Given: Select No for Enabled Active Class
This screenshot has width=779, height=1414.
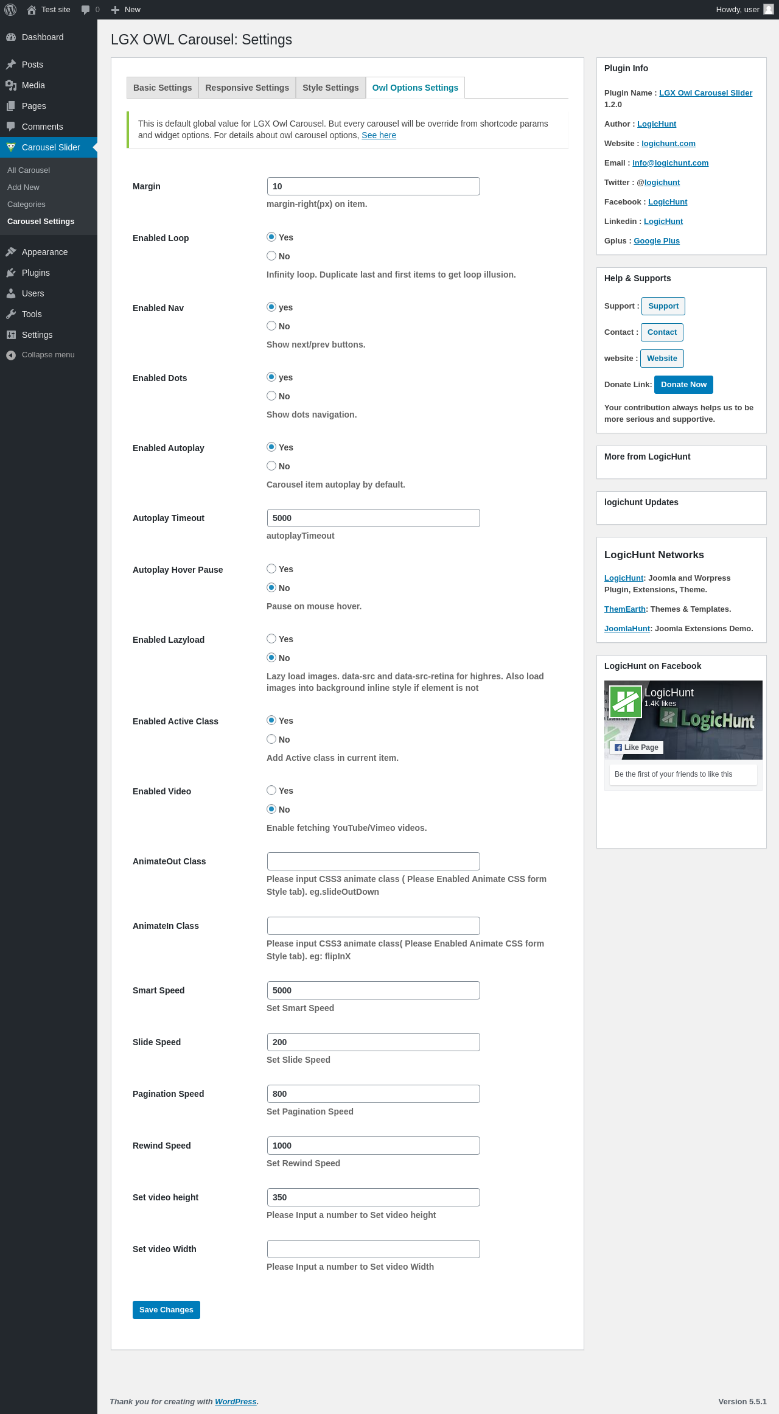Looking at the screenshot, I should coord(271,739).
